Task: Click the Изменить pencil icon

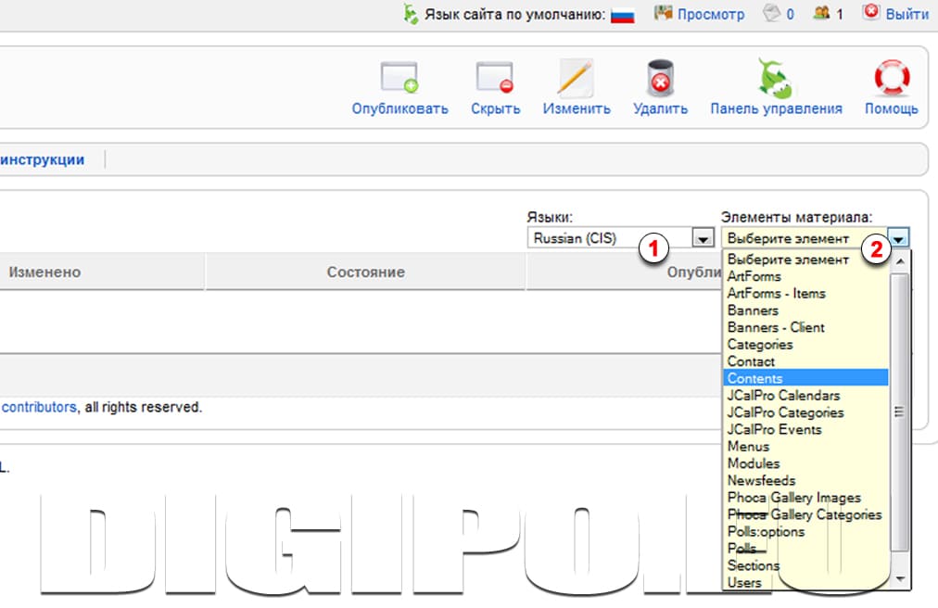Action: 576,78
